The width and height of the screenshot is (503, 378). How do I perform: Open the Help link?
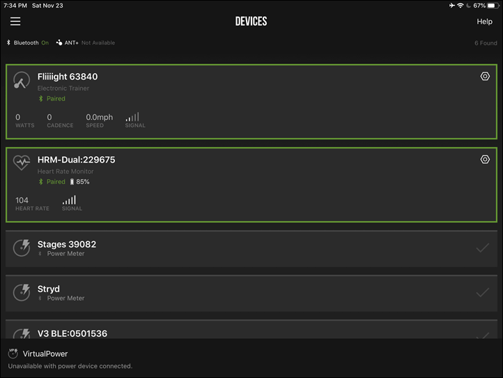click(x=484, y=22)
